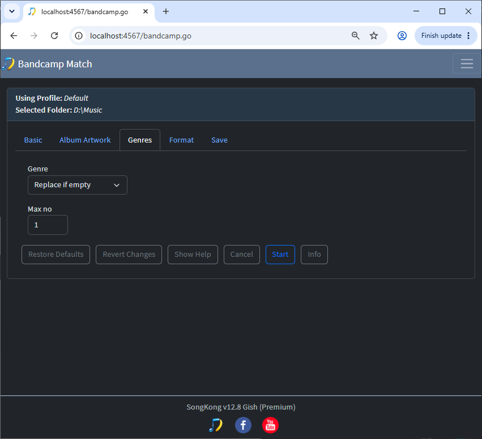This screenshot has width=482, height=439.
Task: Click the browser forward arrow
Action: [x=34, y=36]
